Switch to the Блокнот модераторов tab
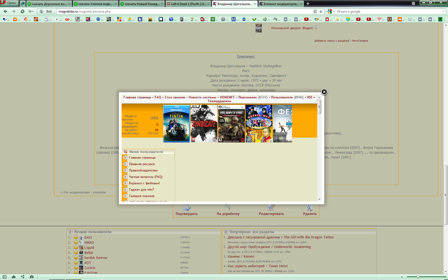Image resolution: width=448 pixels, height=280 pixels. pyautogui.click(x=281, y=4)
